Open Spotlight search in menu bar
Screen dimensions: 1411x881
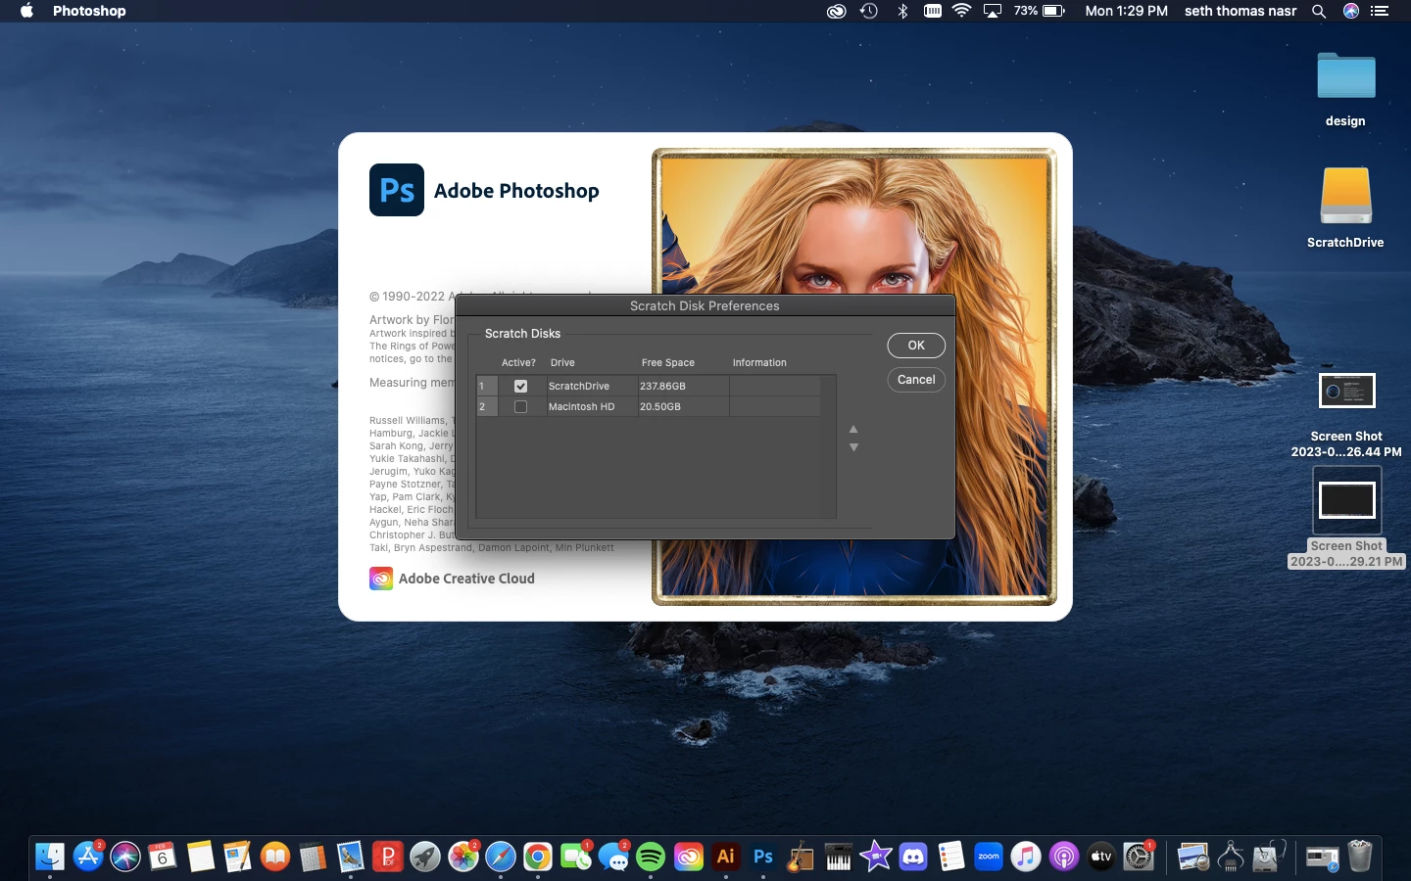tap(1319, 11)
